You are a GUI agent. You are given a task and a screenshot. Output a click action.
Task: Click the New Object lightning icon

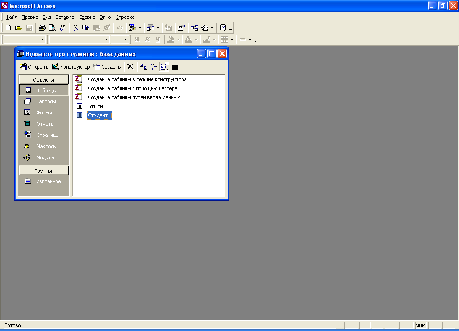point(205,28)
